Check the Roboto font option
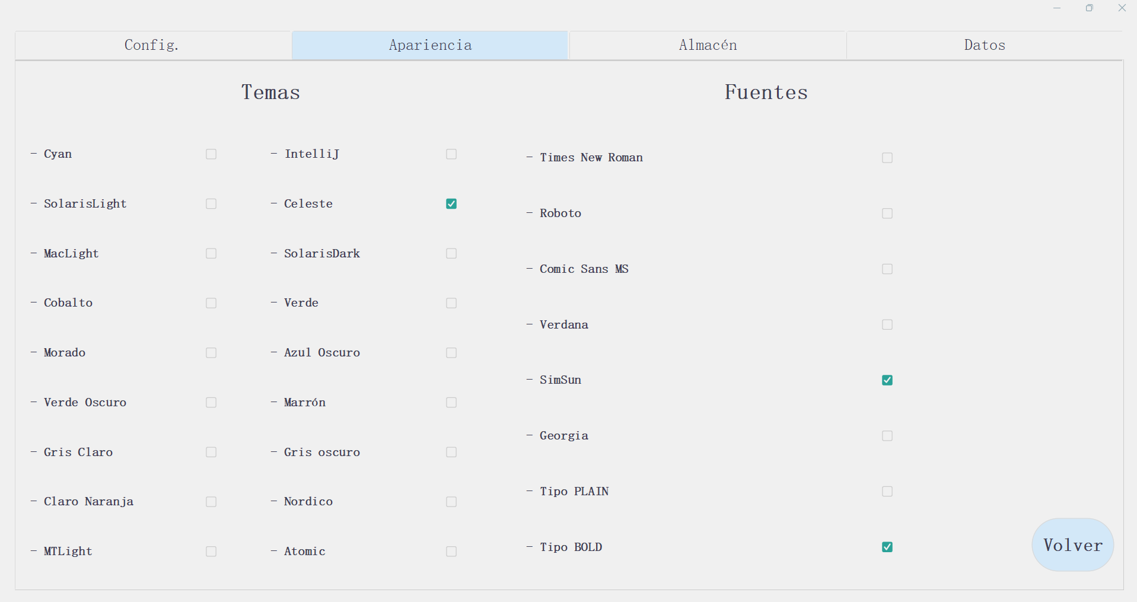1137x602 pixels. [887, 214]
